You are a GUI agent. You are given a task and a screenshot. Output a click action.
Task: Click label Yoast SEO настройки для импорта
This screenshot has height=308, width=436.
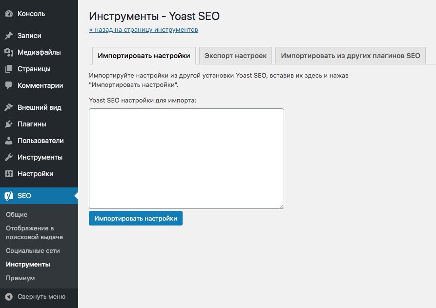point(143,101)
